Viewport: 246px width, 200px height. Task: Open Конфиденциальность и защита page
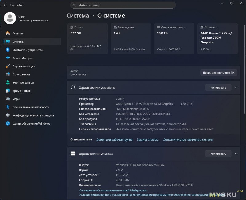tap(33, 115)
